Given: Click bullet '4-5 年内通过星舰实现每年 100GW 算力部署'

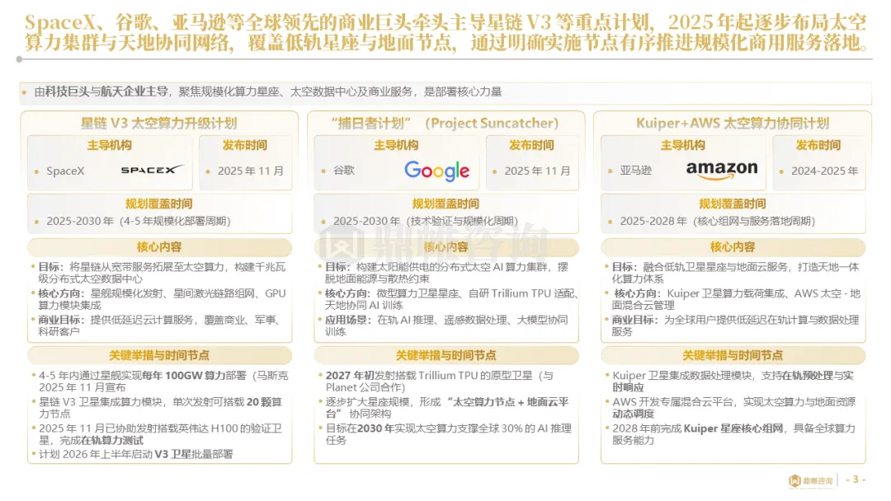Looking at the screenshot, I should coord(163,382).
